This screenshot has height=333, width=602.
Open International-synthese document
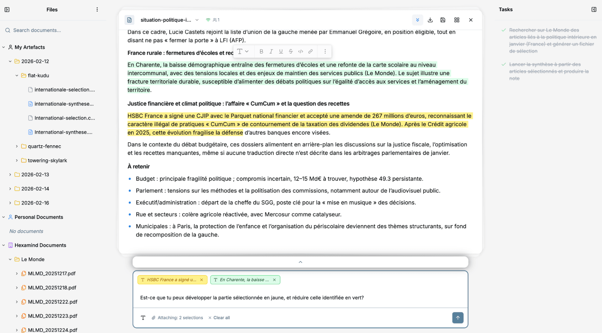point(60,132)
